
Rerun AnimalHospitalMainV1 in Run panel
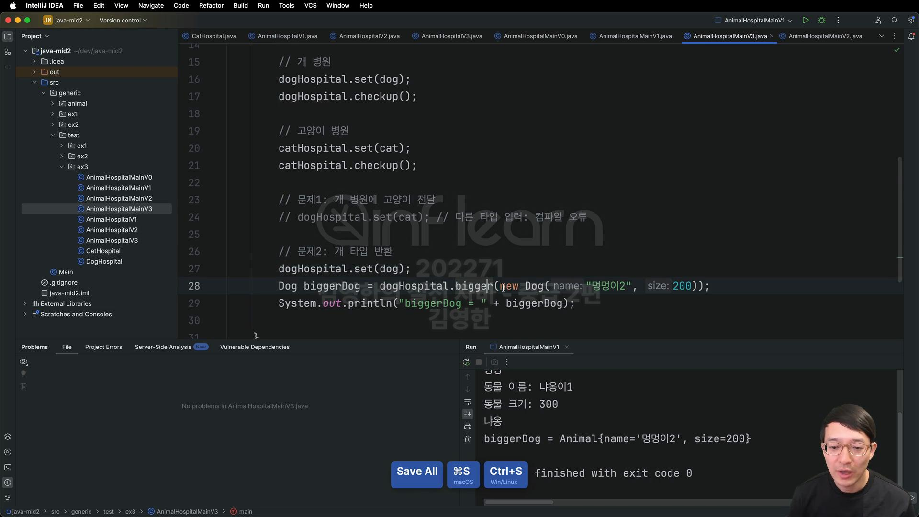point(466,362)
